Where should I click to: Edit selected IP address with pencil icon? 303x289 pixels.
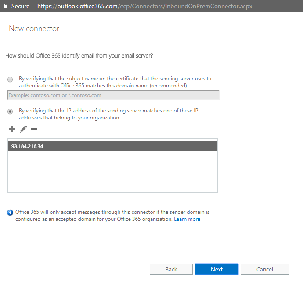pyautogui.click(x=23, y=129)
